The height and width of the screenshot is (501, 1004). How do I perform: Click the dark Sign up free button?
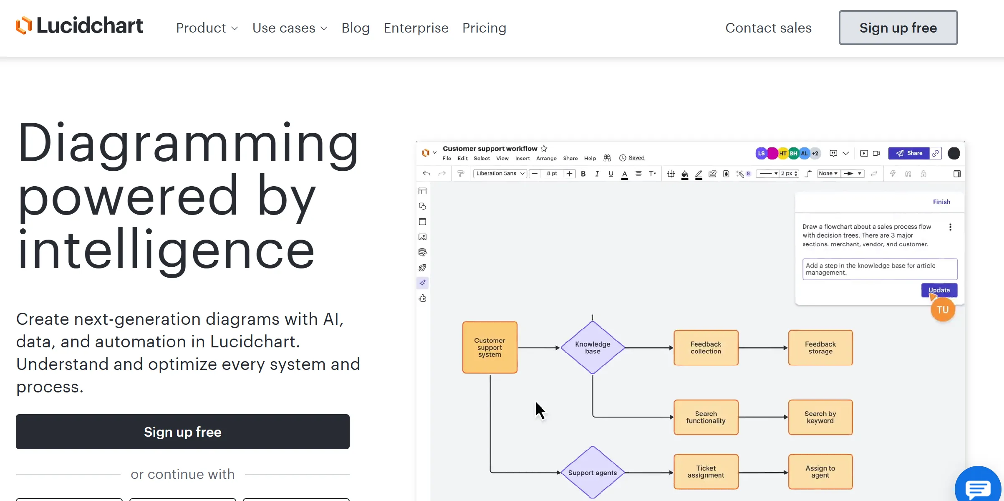[x=182, y=432]
